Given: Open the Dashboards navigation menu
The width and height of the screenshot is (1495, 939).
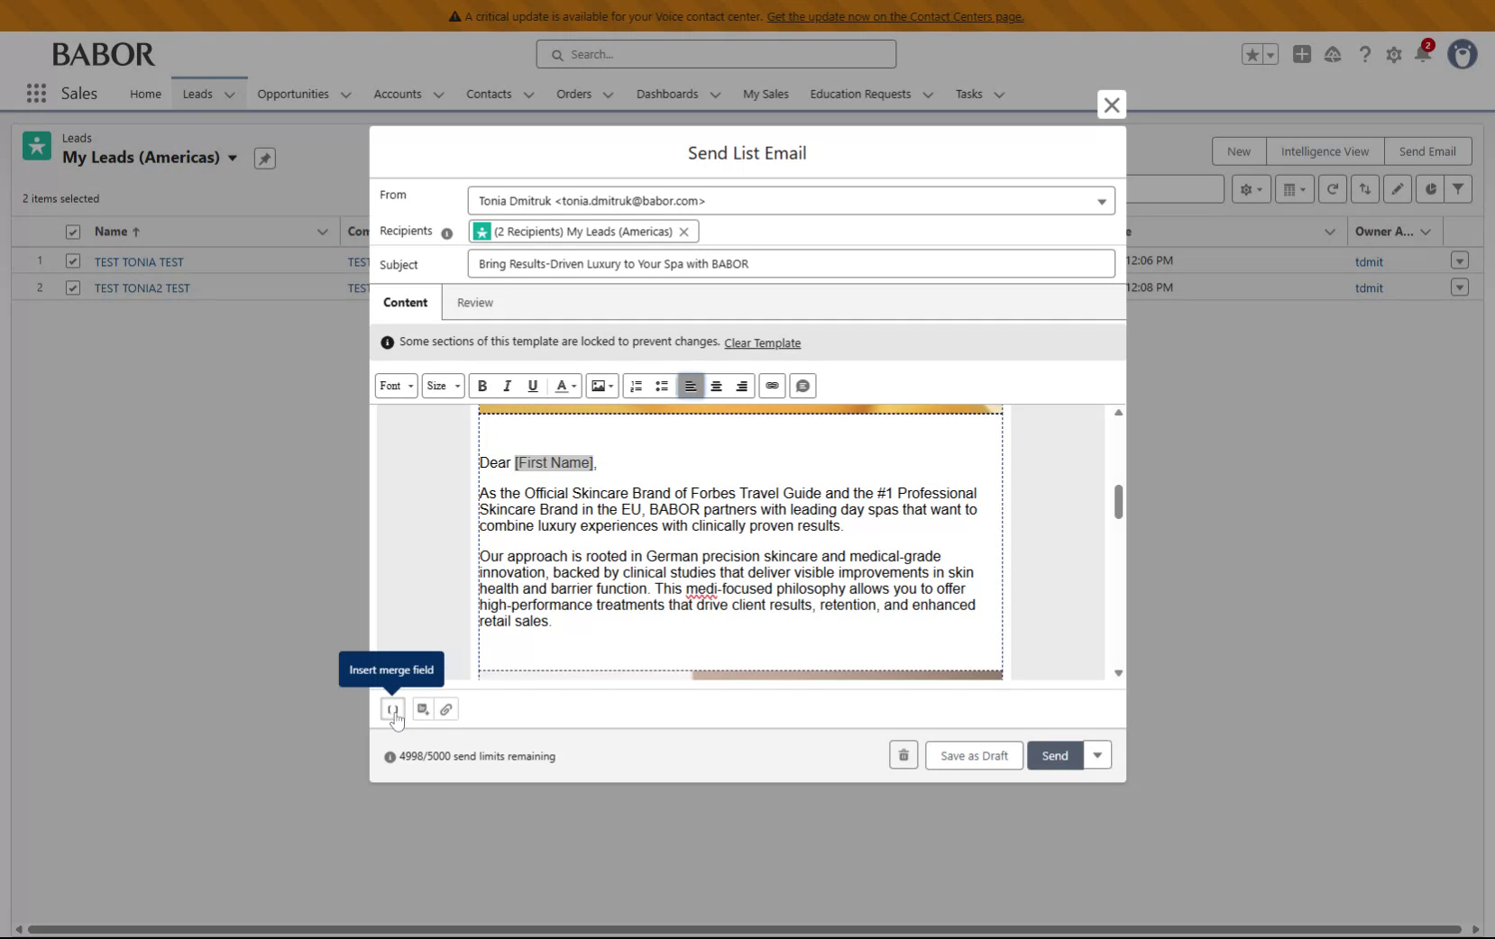Looking at the screenshot, I should [676, 94].
